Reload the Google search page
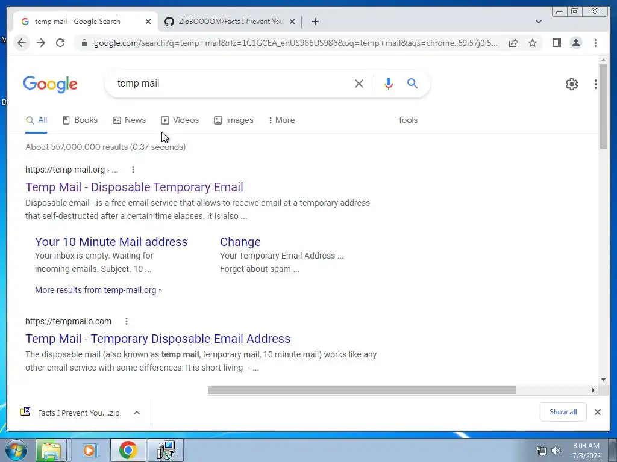The image size is (617, 462). point(60,43)
